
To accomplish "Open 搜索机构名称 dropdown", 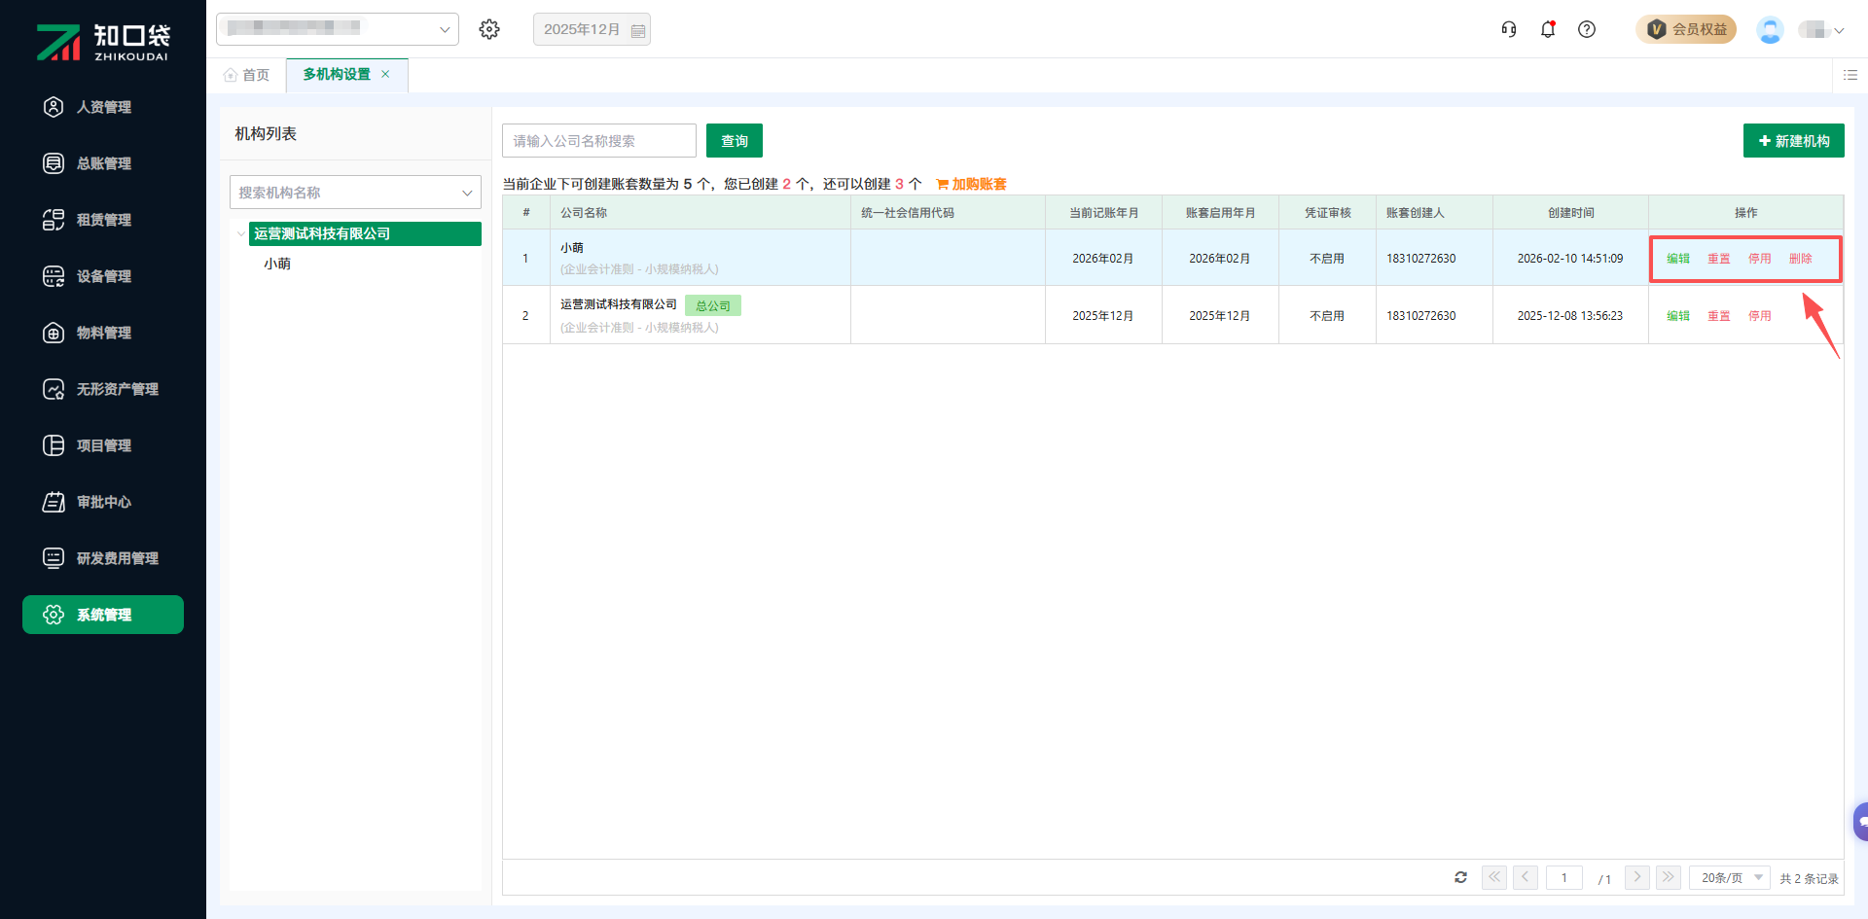I will pyautogui.click(x=355, y=193).
